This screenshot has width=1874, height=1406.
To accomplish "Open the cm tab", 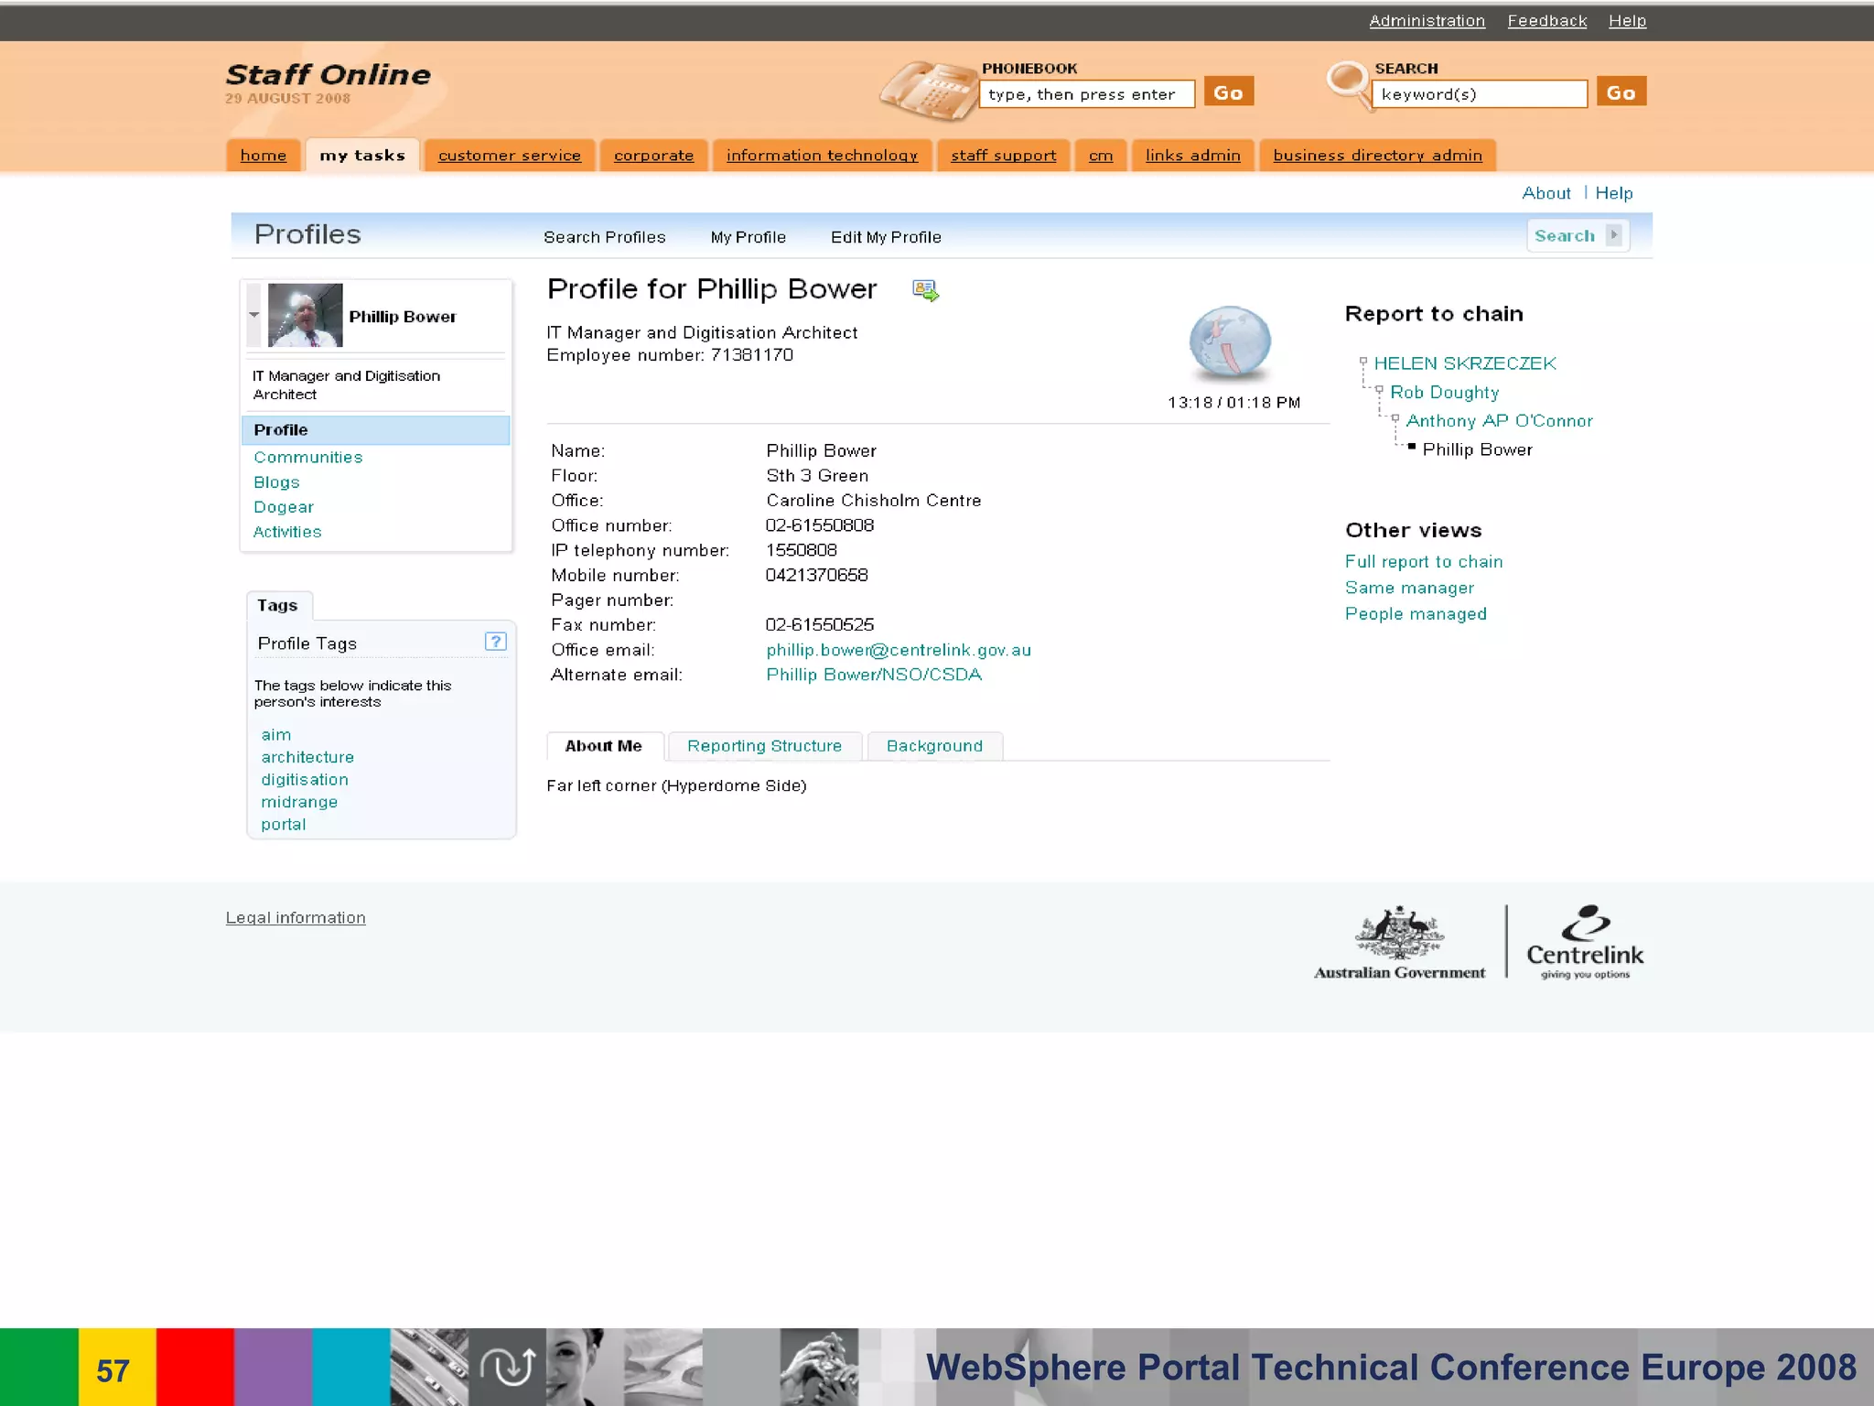I will 1101,156.
